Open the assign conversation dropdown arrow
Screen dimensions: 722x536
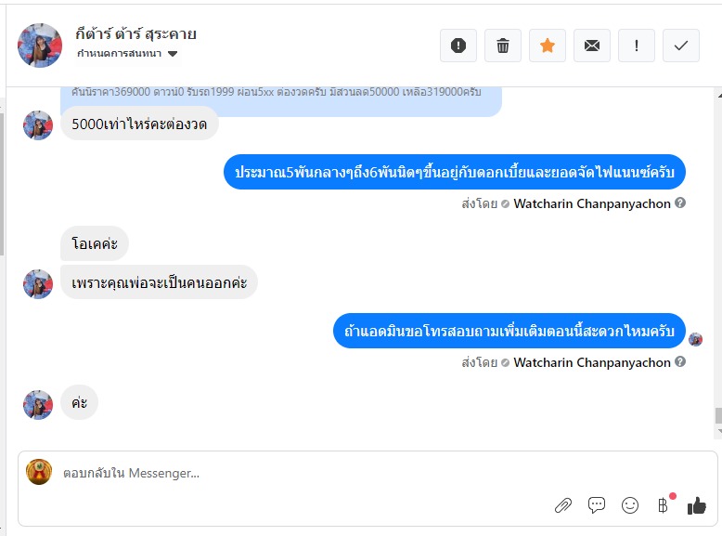tap(173, 54)
